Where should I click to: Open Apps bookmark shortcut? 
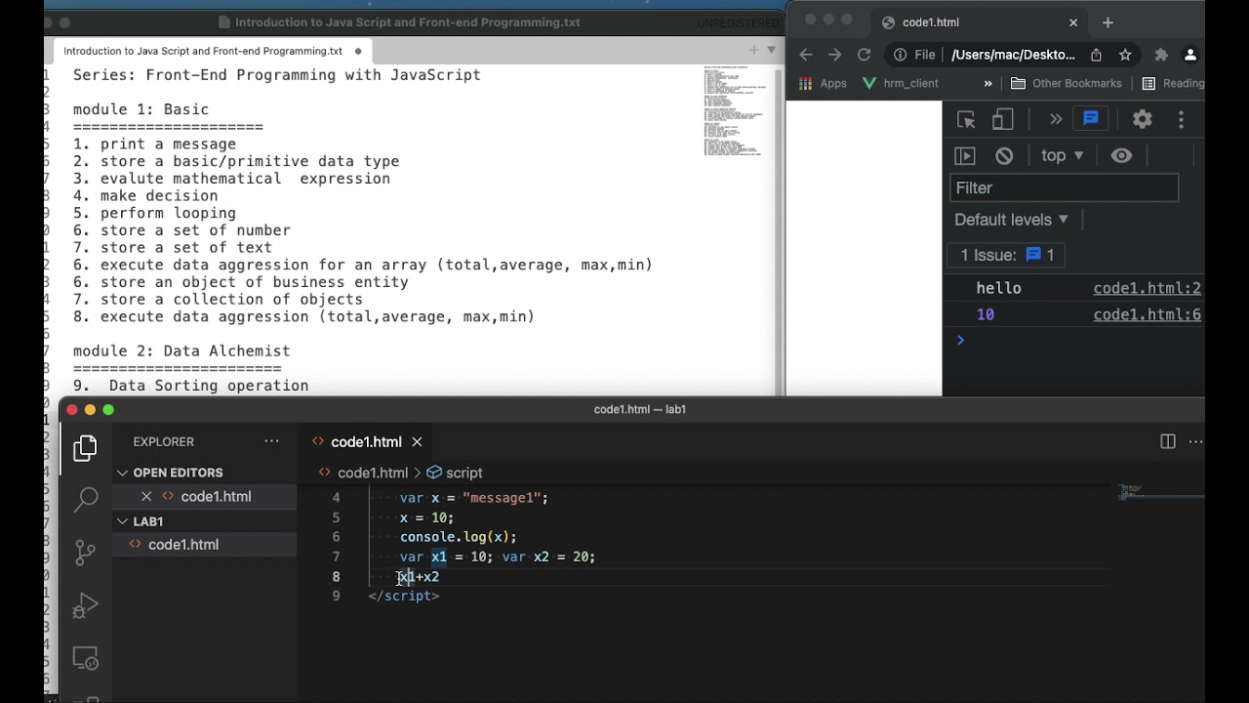pos(823,83)
